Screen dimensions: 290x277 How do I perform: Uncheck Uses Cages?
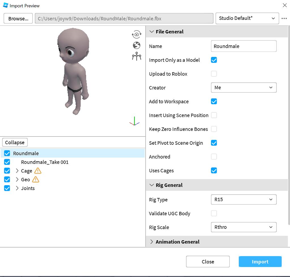(x=214, y=171)
